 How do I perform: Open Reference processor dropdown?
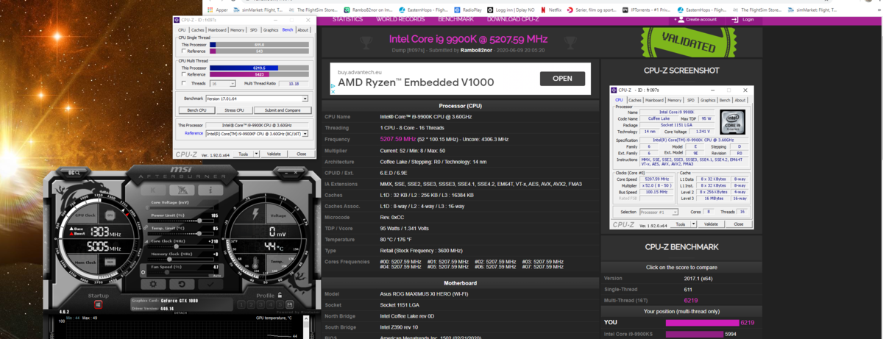click(256, 133)
